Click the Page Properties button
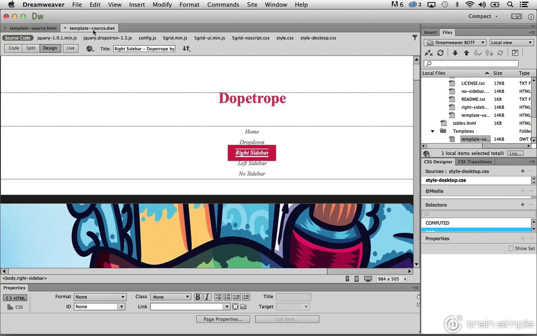Image resolution: width=537 pixels, height=336 pixels. click(x=223, y=319)
